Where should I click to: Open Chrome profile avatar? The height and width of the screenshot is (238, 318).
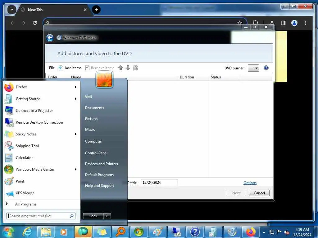coord(294,23)
